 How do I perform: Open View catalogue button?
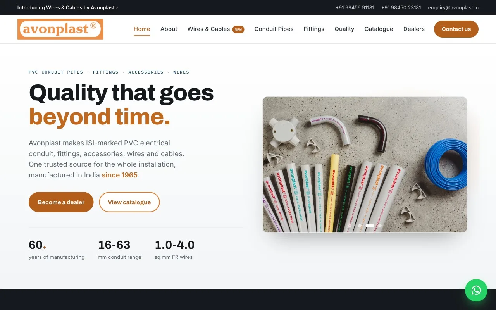[129, 202]
